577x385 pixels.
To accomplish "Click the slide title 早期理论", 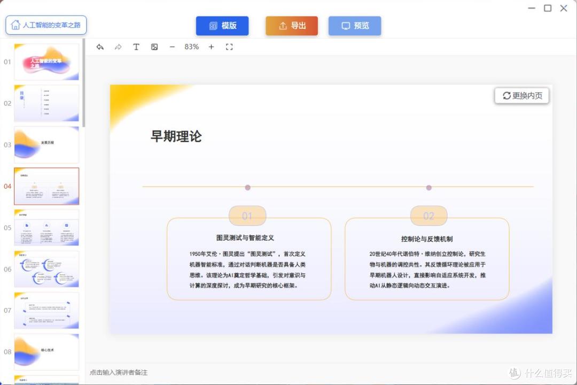I will (176, 136).
